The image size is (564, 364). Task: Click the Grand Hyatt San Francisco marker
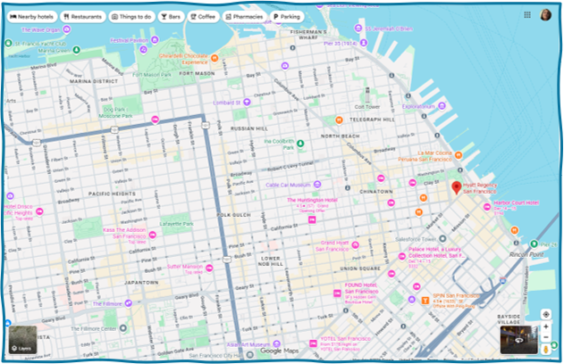(x=355, y=245)
